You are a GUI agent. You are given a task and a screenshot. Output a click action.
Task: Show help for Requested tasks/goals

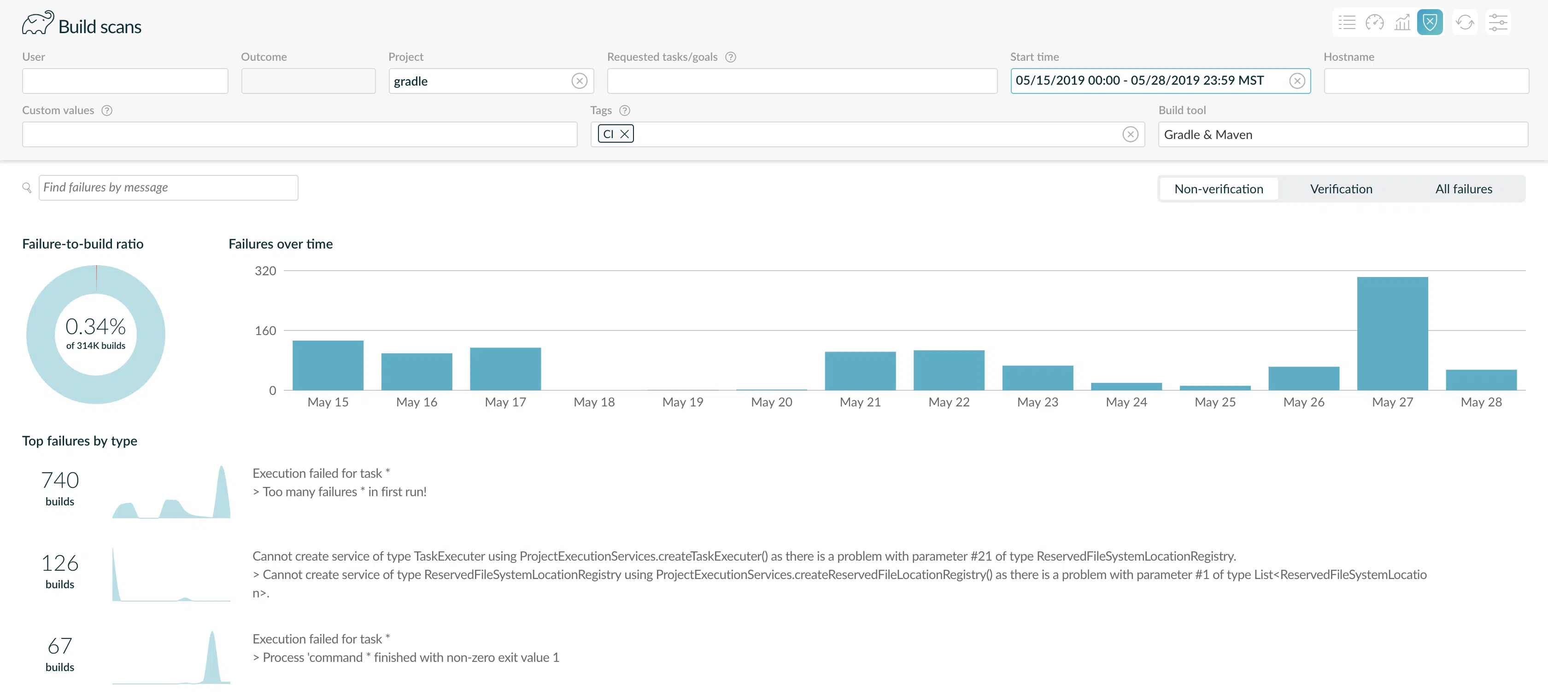[x=730, y=57]
